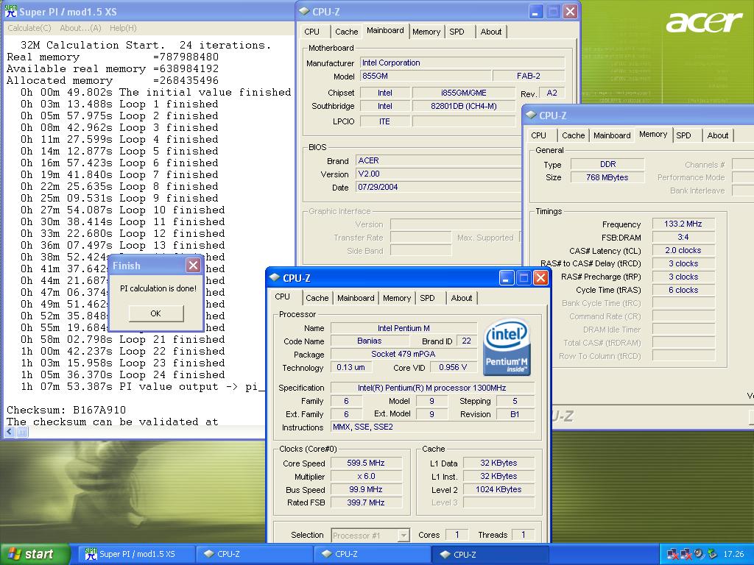754x565 pixels.
Task: Click the taskbar clock showing 17.26
Action: pyautogui.click(x=733, y=554)
